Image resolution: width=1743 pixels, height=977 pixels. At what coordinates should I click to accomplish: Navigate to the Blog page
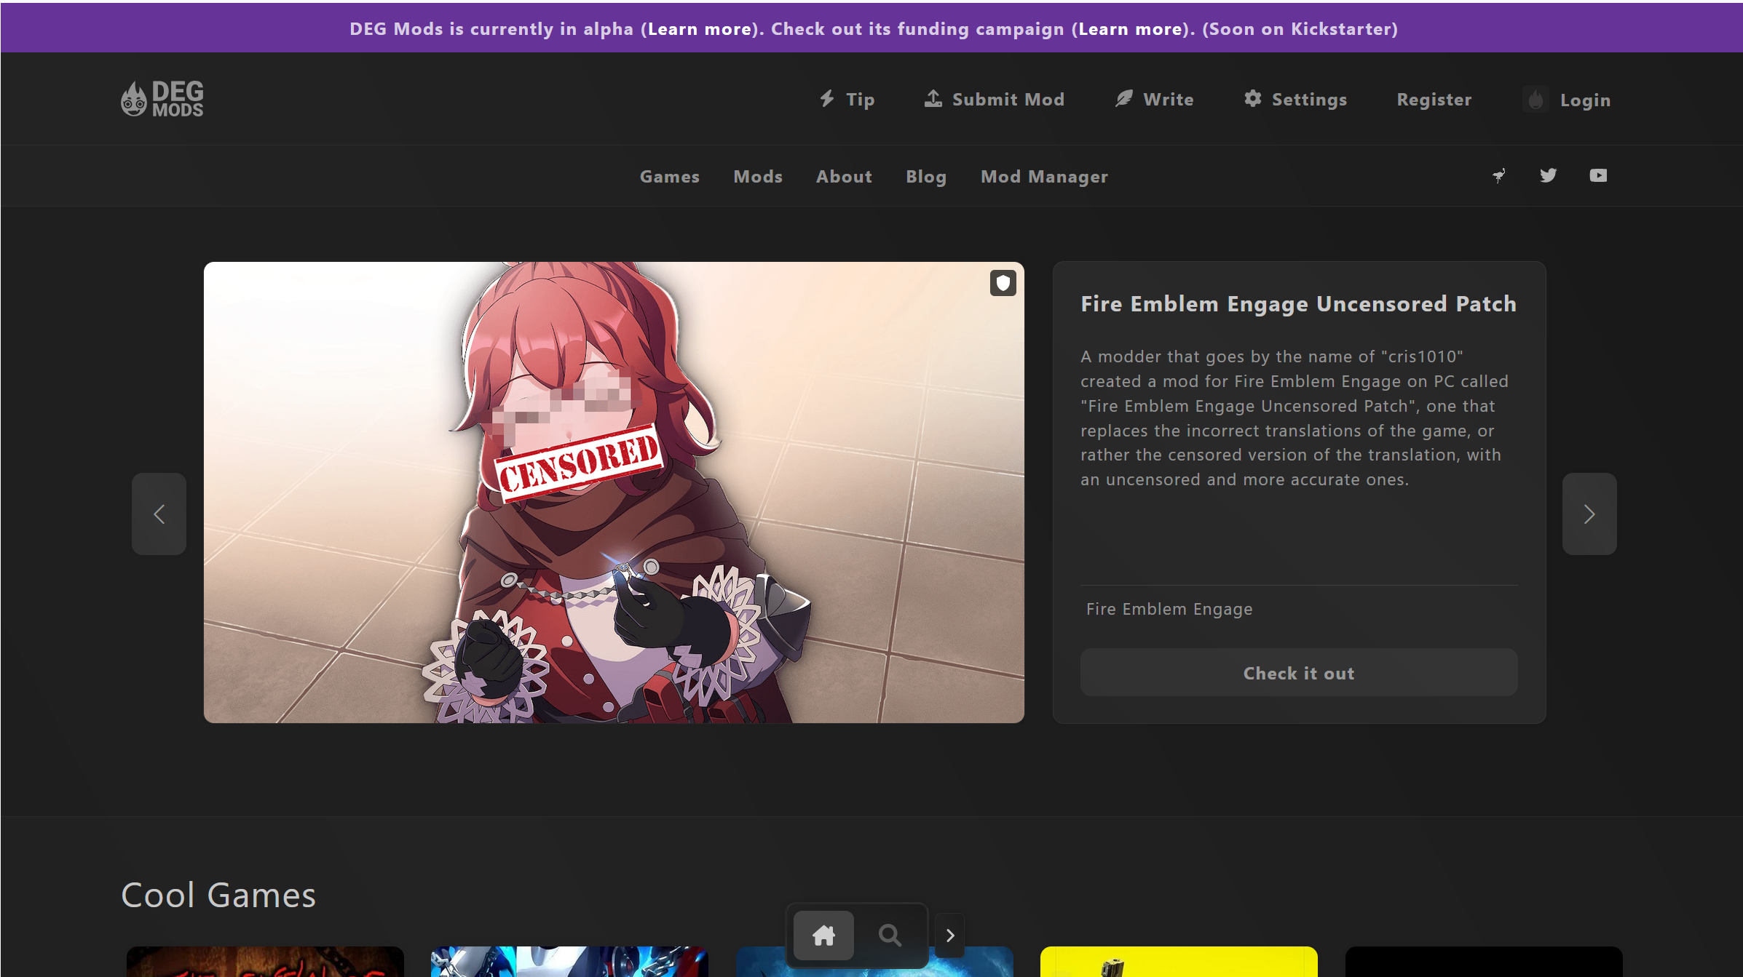[x=925, y=177]
